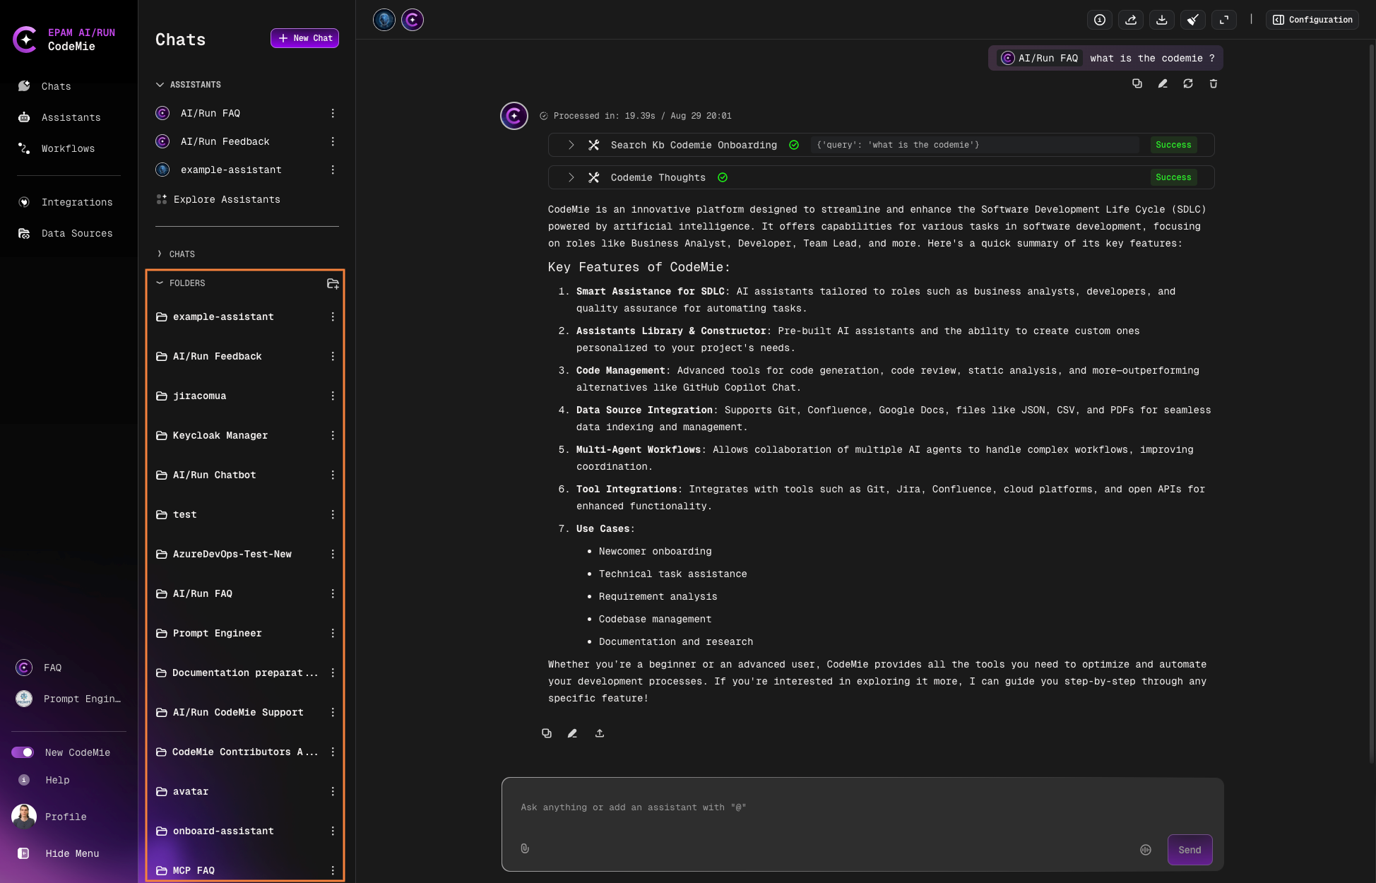Viewport: 1376px width, 883px height.
Task: Click the fullscreen expand icon
Action: [1224, 20]
